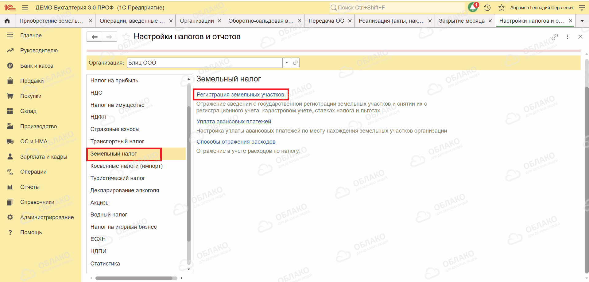Open the Руководителю section
The height and width of the screenshot is (282, 589).
coord(39,51)
